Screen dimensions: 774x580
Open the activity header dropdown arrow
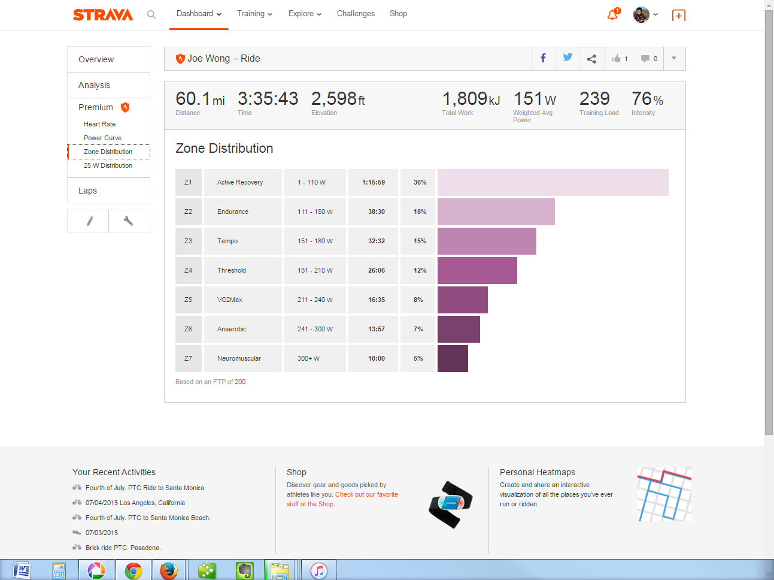point(674,59)
